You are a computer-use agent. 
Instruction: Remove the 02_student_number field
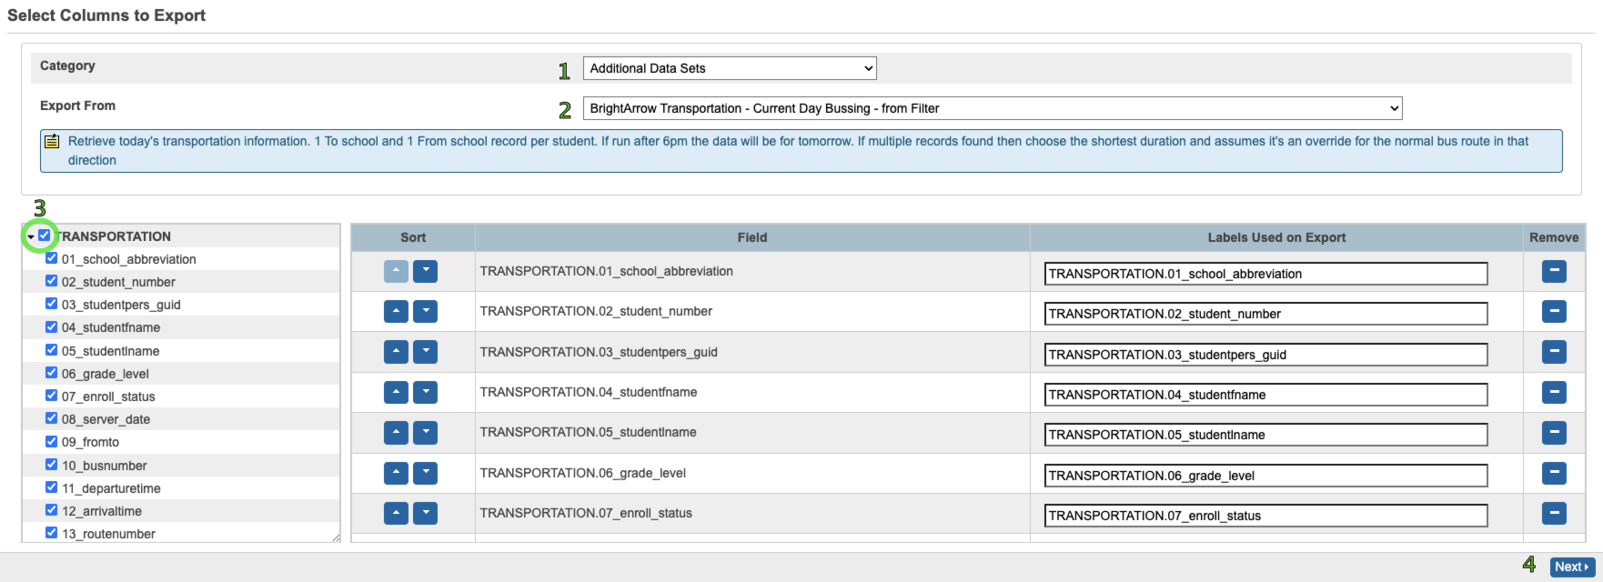tap(1554, 311)
